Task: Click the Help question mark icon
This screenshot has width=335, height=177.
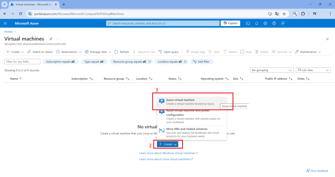Action: pos(274,23)
